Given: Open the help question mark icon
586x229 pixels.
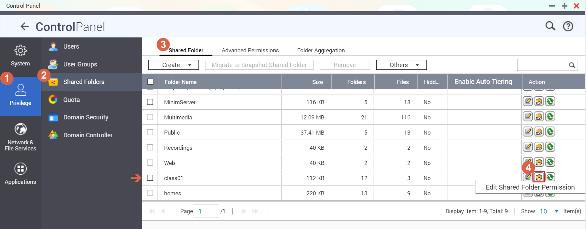Looking at the screenshot, I should 568,26.
